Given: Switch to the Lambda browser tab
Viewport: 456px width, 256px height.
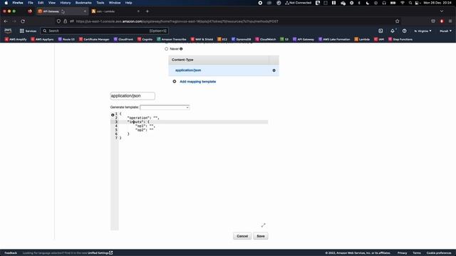Looking at the screenshot, I should (x=115, y=11).
